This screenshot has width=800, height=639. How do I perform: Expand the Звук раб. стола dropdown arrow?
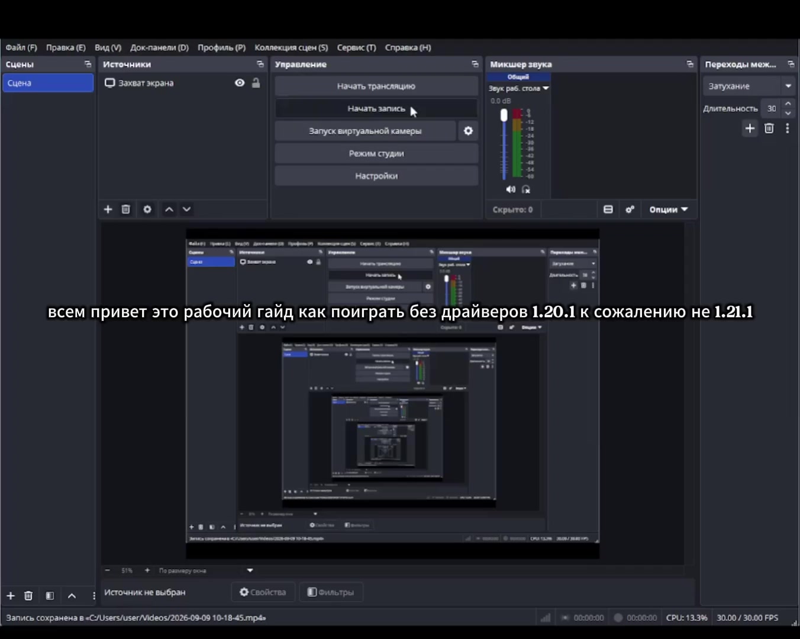(x=546, y=88)
